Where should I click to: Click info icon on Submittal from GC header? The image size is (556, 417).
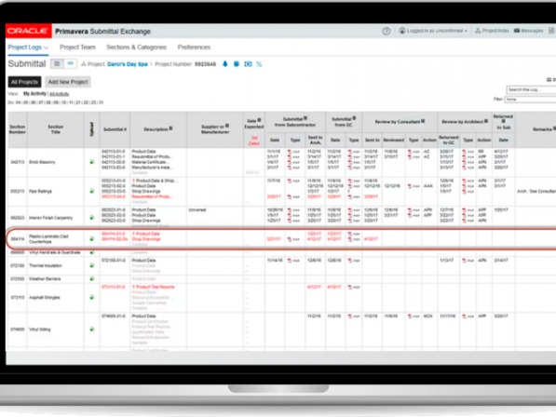(354, 118)
